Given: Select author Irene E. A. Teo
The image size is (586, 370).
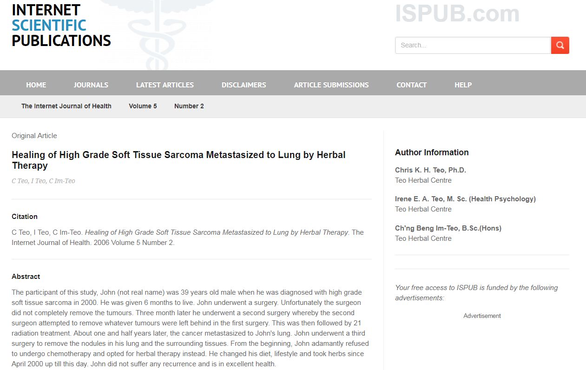Looking at the screenshot, I should pos(465,199).
